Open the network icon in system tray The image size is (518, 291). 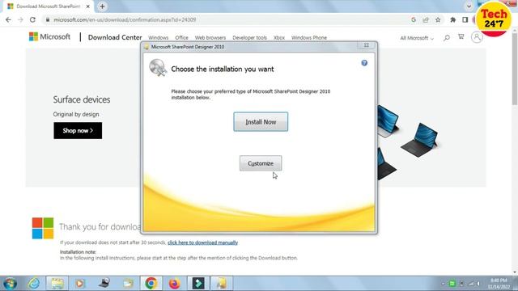(470, 284)
